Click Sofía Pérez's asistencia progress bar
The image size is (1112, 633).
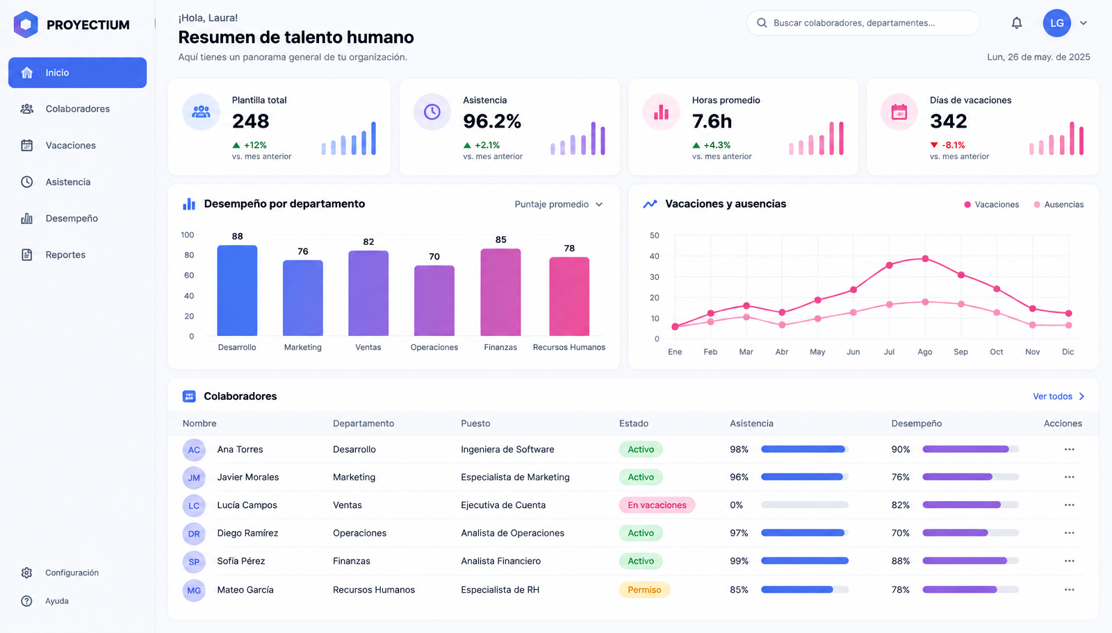coord(805,561)
